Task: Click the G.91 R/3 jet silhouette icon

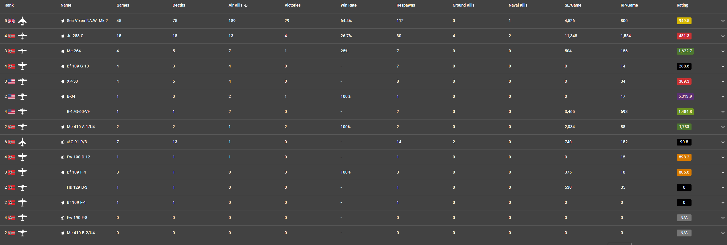Action: 22,142
